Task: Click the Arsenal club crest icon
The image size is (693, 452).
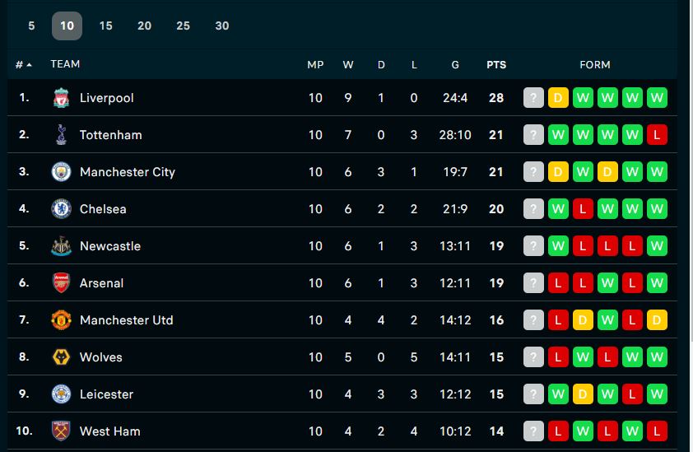Action: tap(61, 283)
